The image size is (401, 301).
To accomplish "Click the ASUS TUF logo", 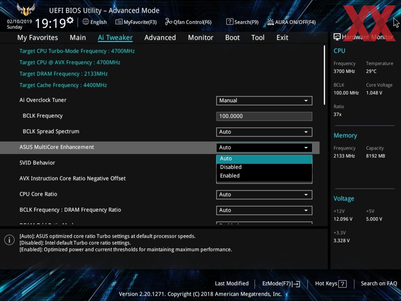I will tap(26, 9).
